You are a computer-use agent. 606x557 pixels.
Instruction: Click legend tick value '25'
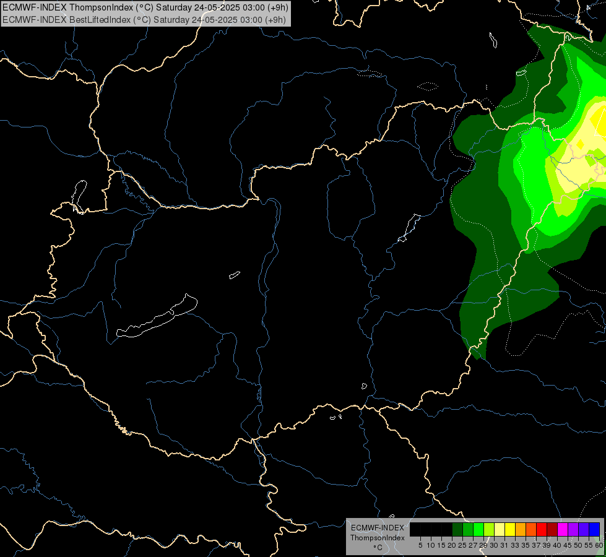462,545
